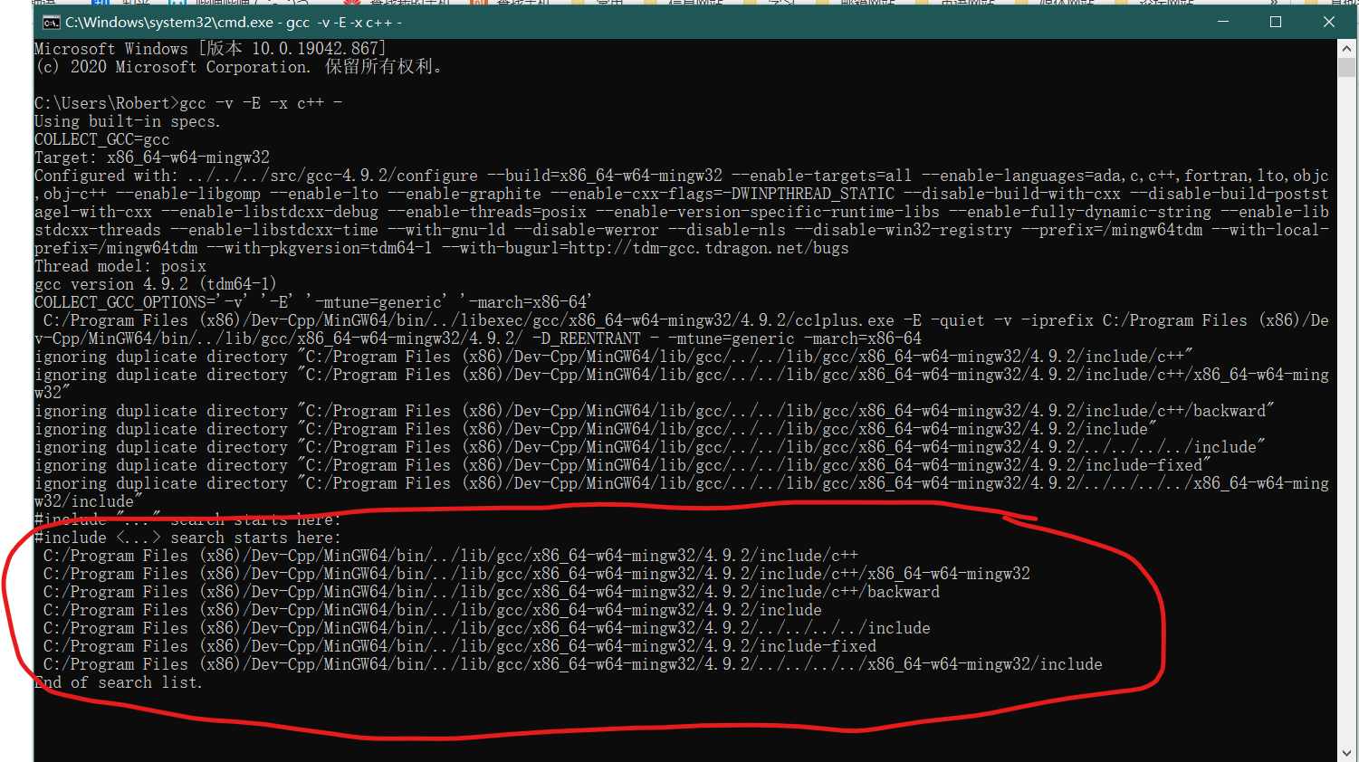Click the Microsoft Windows version line
This screenshot has height=762, width=1359.
point(211,49)
